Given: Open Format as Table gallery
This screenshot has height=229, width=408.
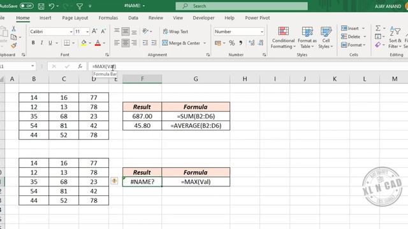Looking at the screenshot, I should click(x=307, y=38).
